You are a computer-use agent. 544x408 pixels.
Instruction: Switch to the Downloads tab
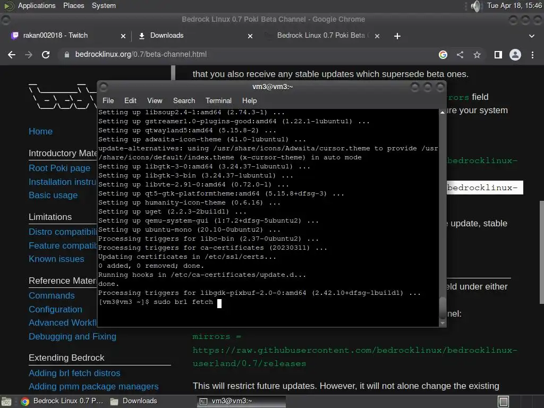coord(194,36)
